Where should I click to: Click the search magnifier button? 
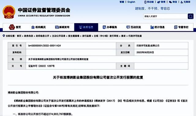click(x=190, y=16)
